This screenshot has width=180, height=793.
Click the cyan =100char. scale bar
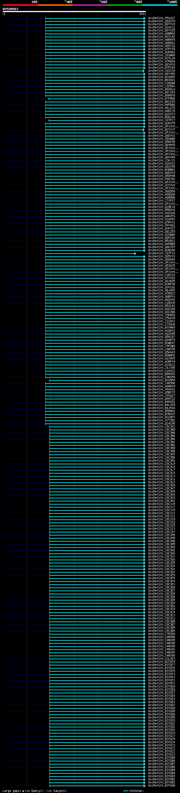125,791
